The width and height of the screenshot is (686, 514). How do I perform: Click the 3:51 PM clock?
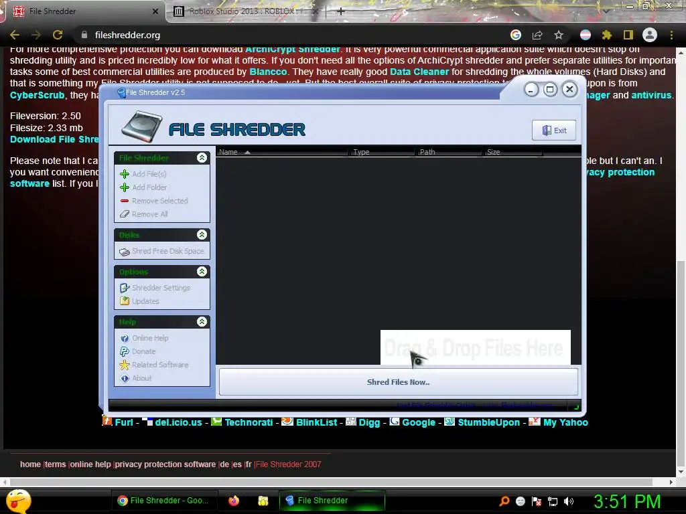627,501
